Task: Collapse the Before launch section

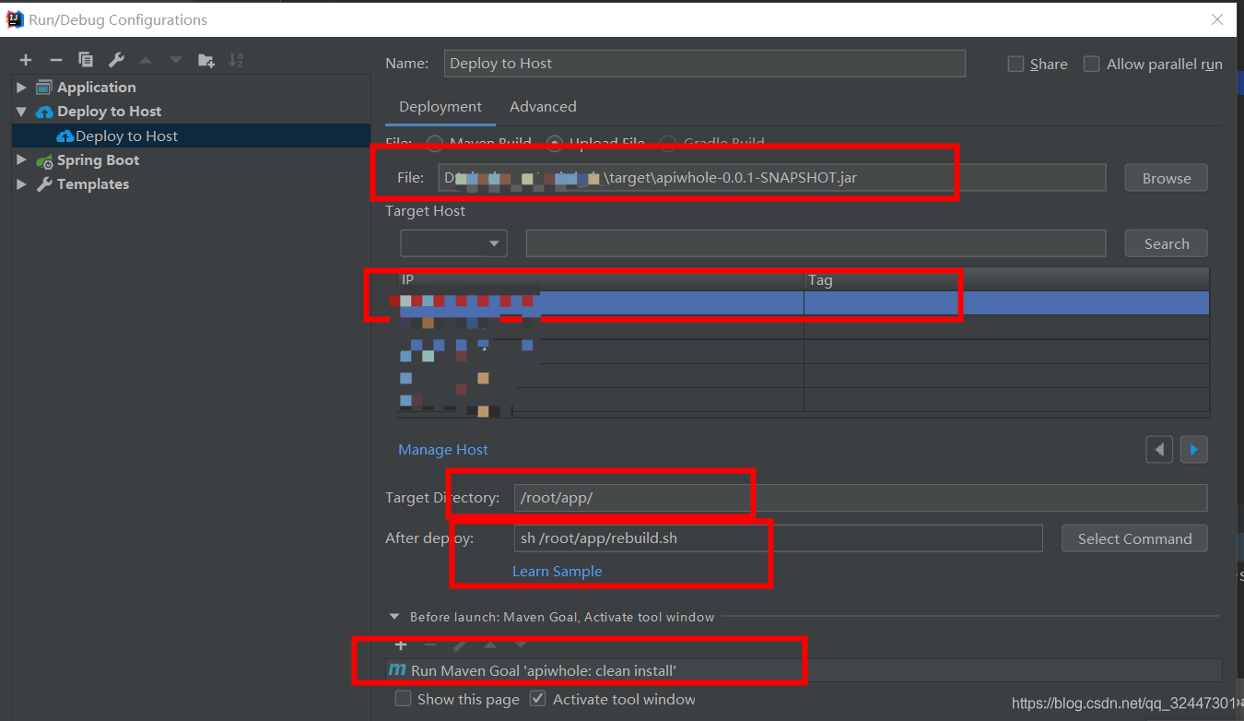Action: pyautogui.click(x=395, y=617)
